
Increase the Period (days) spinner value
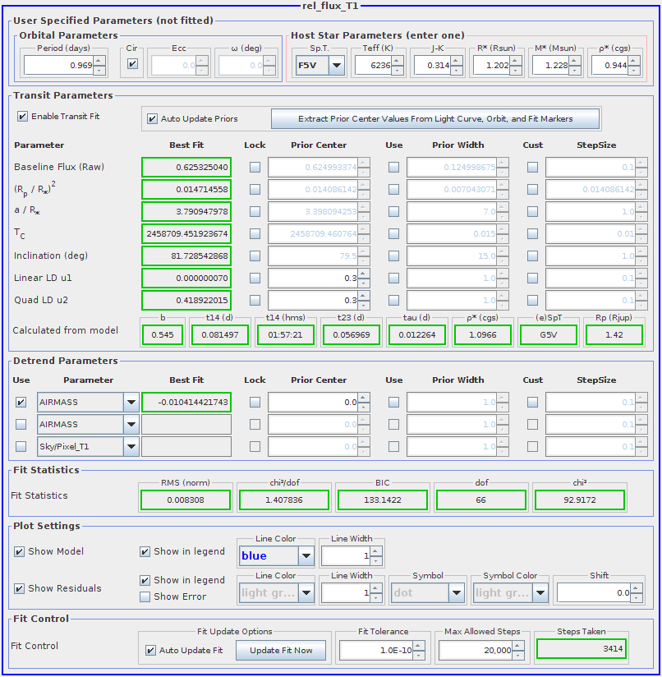tap(99, 61)
